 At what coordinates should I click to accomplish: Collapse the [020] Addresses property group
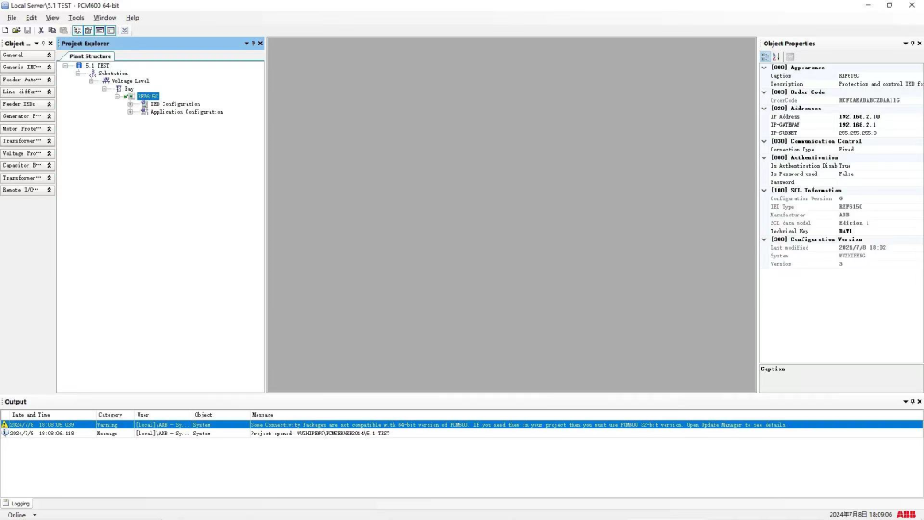pyautogui.click(x=764, y=109)
